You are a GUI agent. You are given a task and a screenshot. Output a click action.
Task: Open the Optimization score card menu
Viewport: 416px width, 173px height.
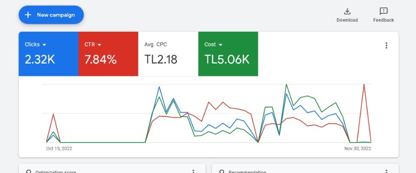click(x=194, y=172)
